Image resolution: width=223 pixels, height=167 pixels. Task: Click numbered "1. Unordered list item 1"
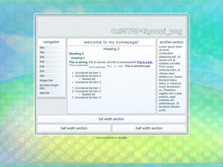(86, 88)
